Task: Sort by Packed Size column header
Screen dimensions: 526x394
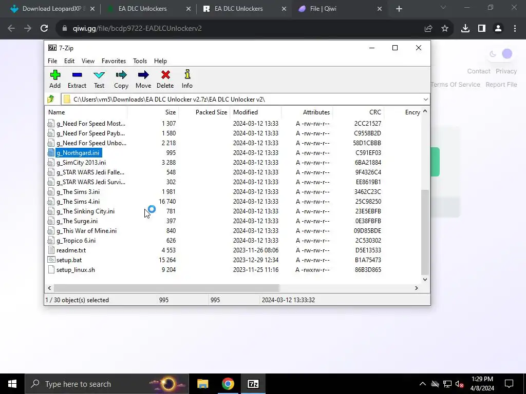Action: coord(204,112)
